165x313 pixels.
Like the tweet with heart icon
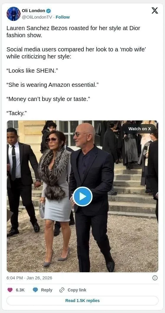10,290
